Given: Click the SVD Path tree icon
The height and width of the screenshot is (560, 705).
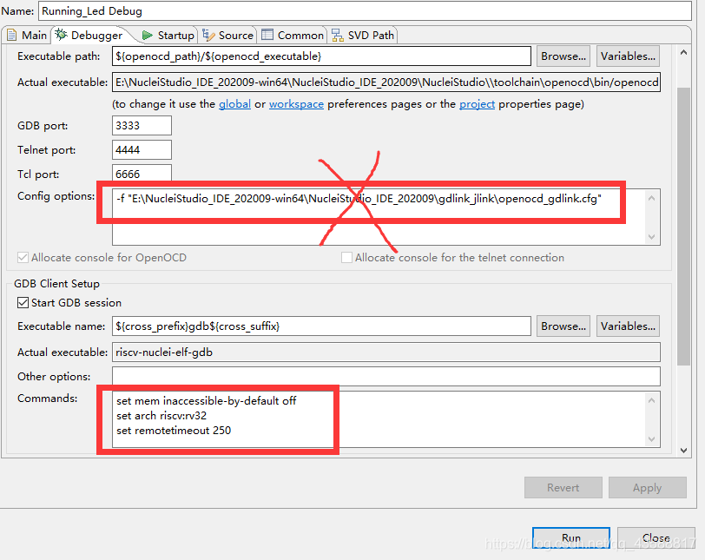Looking at the screenshot, I should 337,35.
